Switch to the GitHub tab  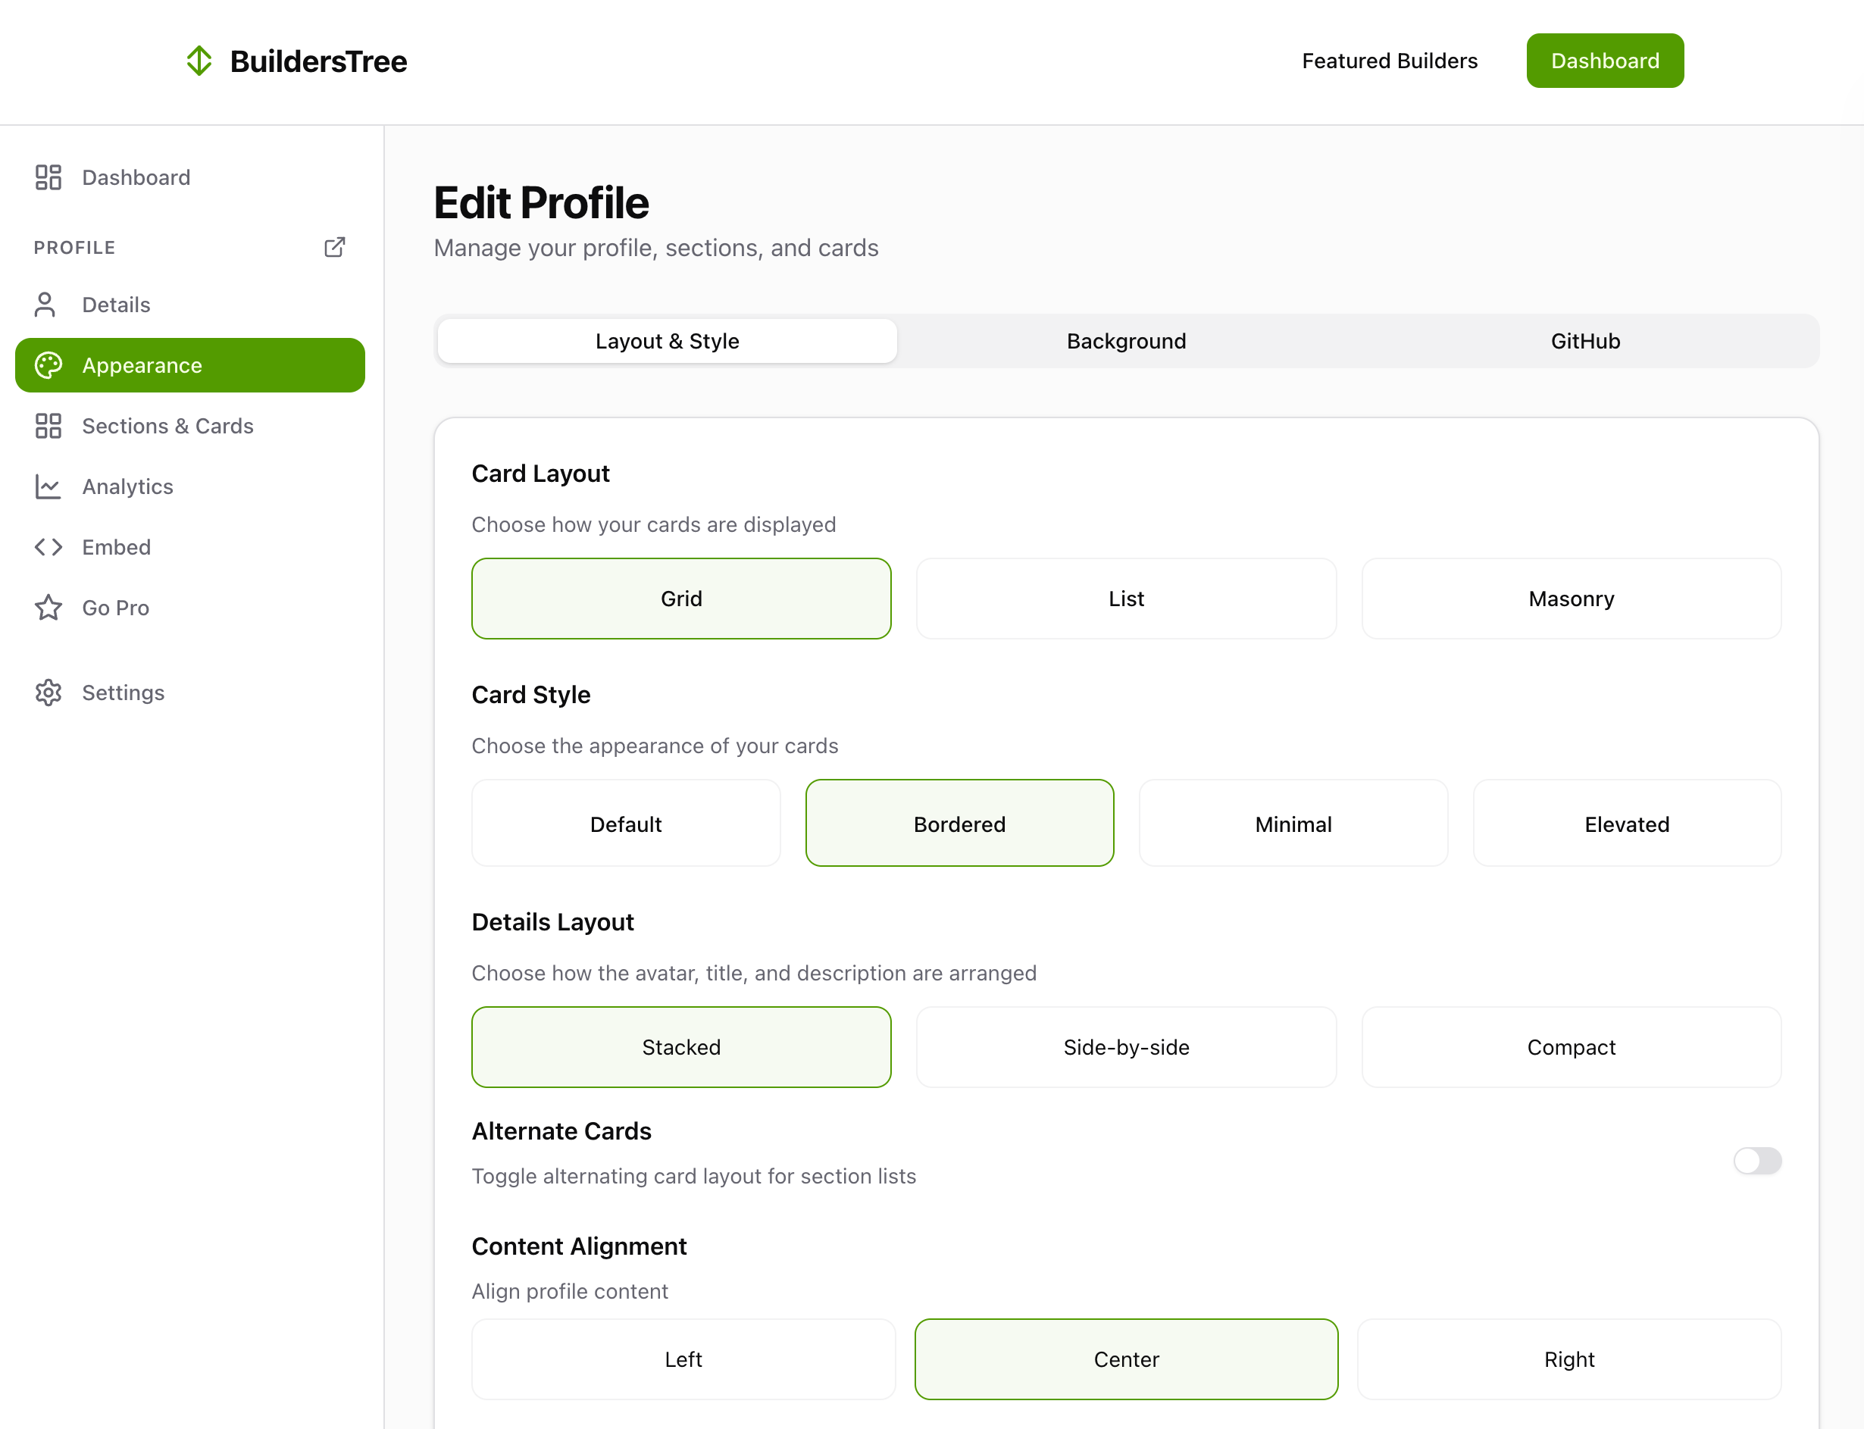coord(1585,341)
